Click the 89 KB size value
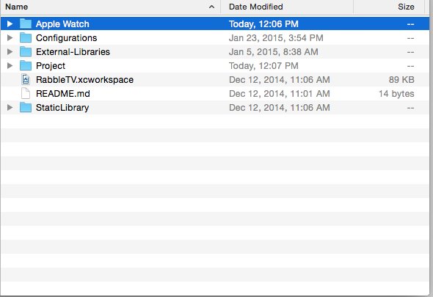This screenshot has height=297, width=433. (401, 79)
